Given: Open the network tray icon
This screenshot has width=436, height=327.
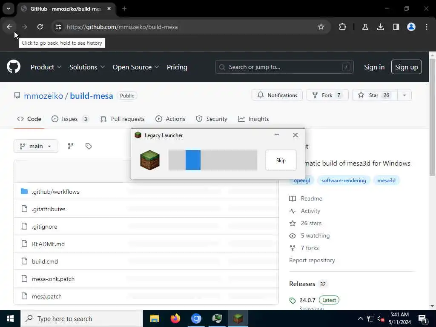Looking at the screenshot, I should coord(371,318).
